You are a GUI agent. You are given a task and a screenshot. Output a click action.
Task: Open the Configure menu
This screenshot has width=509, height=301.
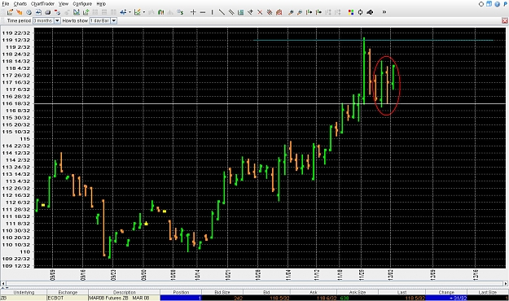(82, 4)
